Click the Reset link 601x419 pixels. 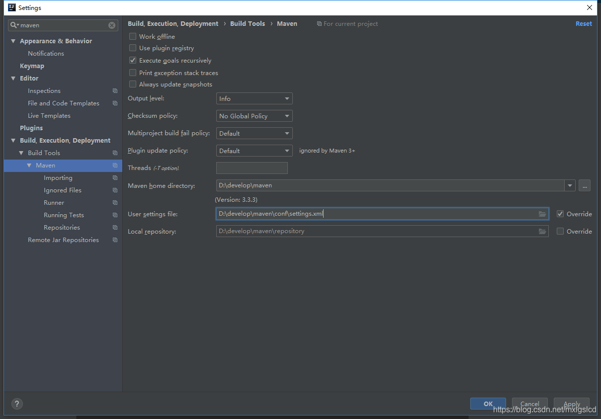coord(584,24)
